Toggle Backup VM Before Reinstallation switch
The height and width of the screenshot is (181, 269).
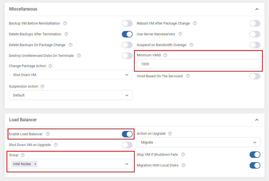pyautogui.click(x=127, y=23)
